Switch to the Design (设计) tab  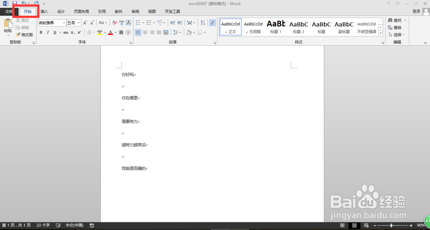[x=61, y=12]
